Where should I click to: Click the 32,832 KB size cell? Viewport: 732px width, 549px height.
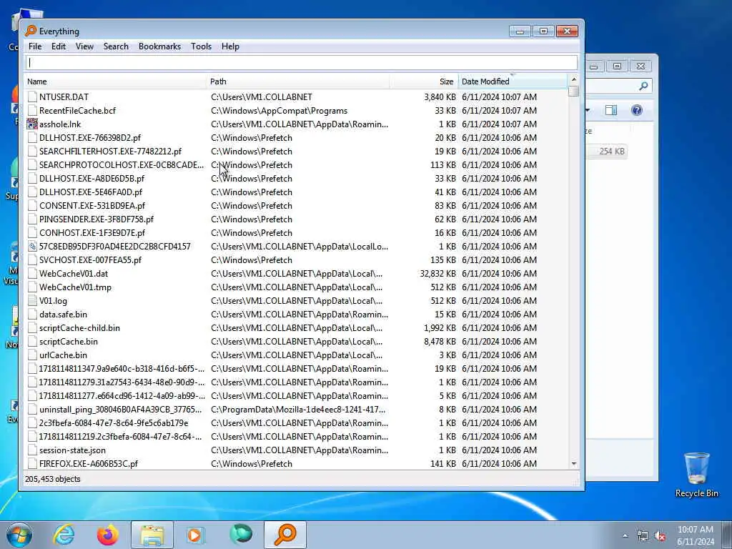coord(437,274)
